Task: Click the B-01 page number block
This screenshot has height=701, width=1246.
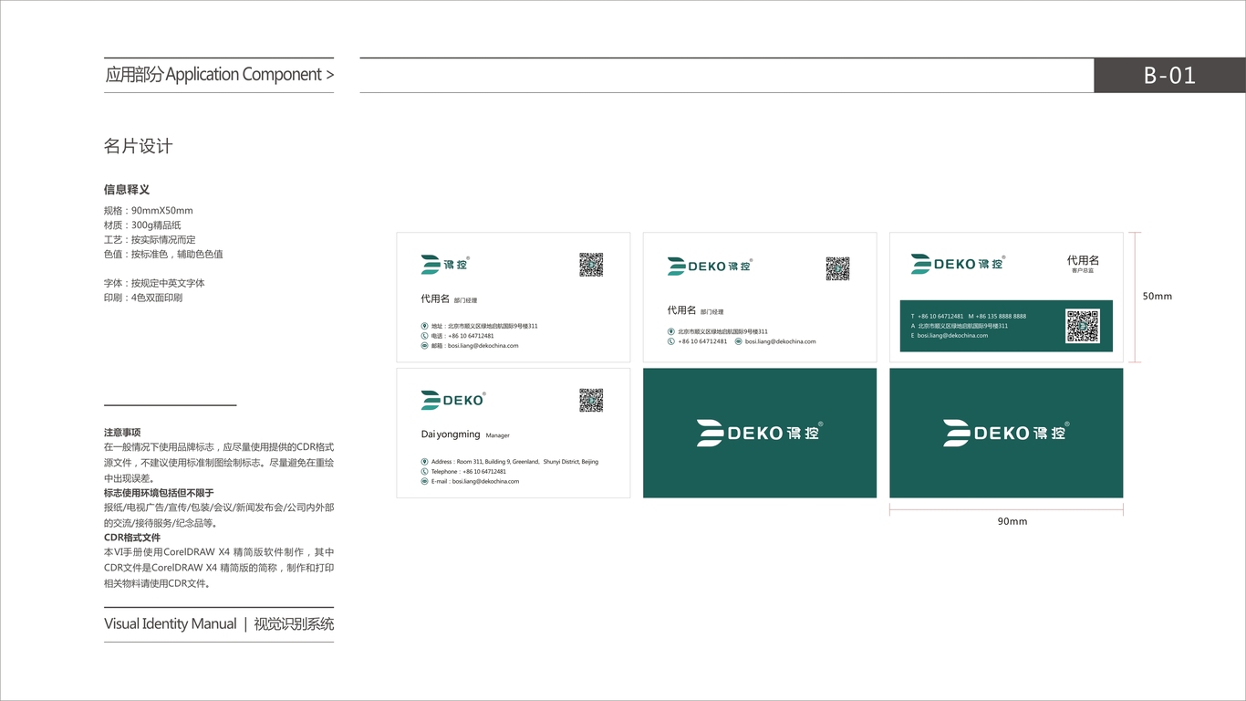Action: [x=1169, y=75]
